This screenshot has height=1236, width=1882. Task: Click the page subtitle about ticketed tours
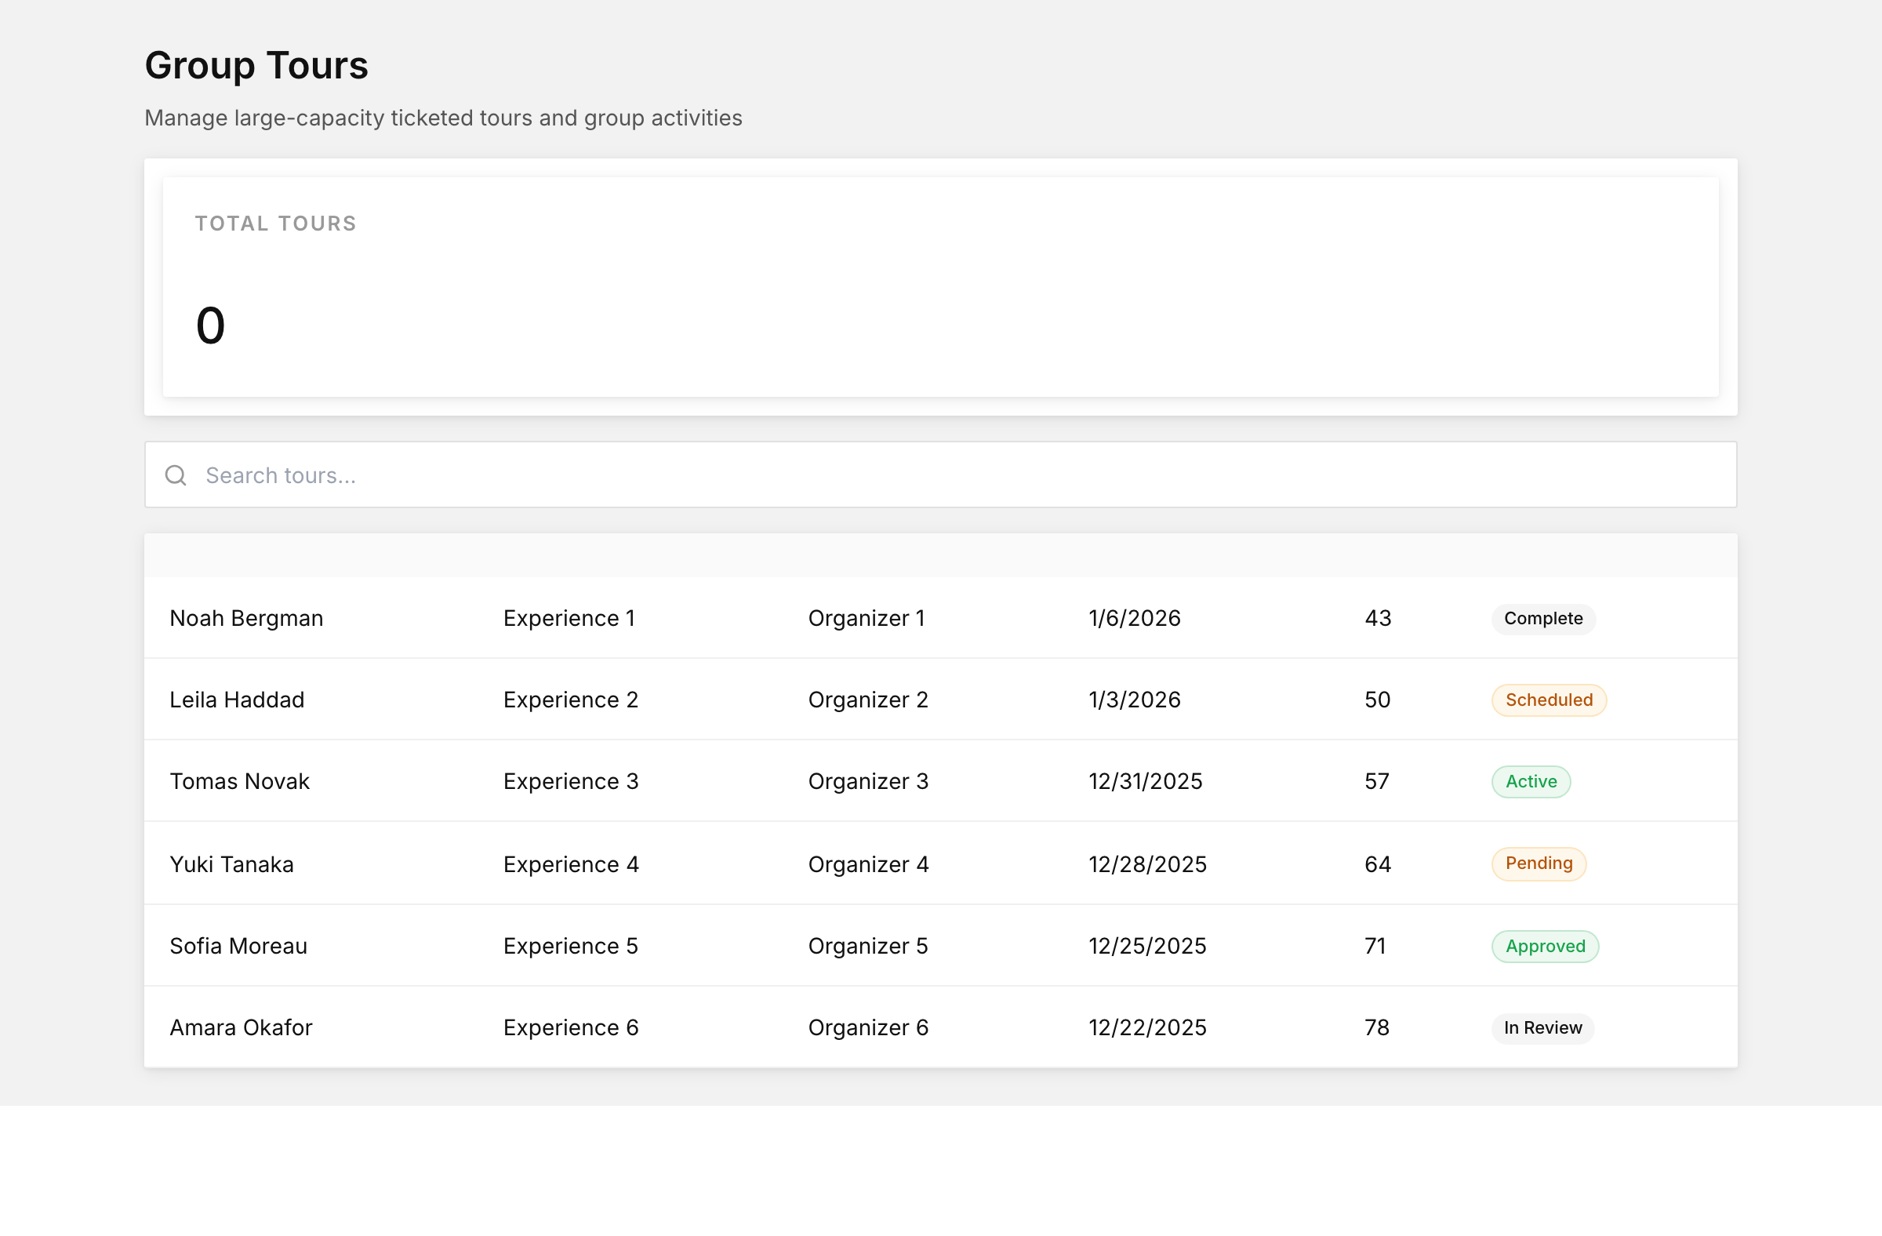tap(444, 118)
